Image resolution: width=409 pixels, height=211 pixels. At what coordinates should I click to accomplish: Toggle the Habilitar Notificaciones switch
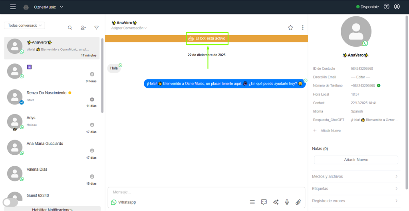10,202
